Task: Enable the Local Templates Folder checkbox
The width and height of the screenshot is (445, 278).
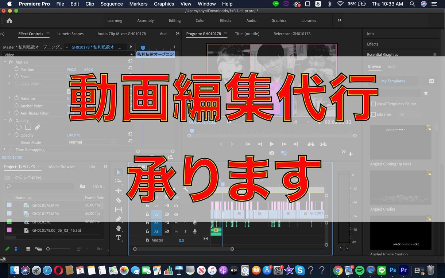Action: pos(373,104)
